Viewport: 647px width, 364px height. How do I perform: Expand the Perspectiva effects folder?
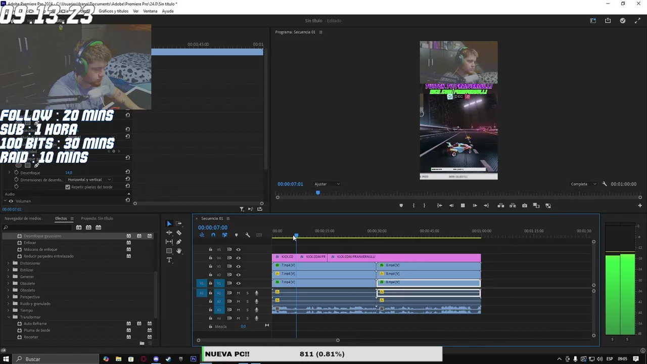click(9, 297)
